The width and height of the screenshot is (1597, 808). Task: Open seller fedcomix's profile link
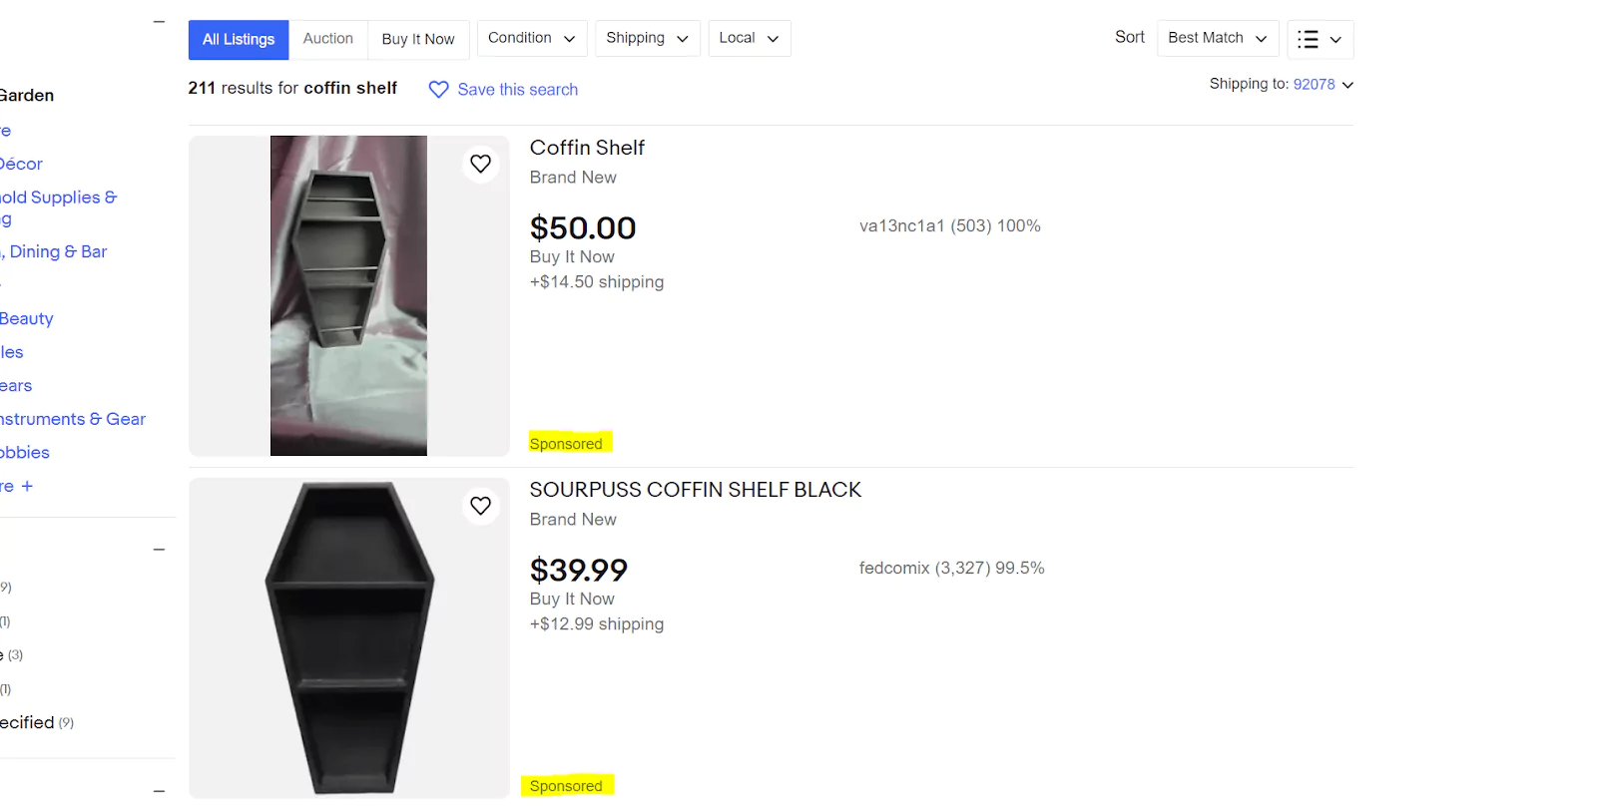(x=894, y=568)
